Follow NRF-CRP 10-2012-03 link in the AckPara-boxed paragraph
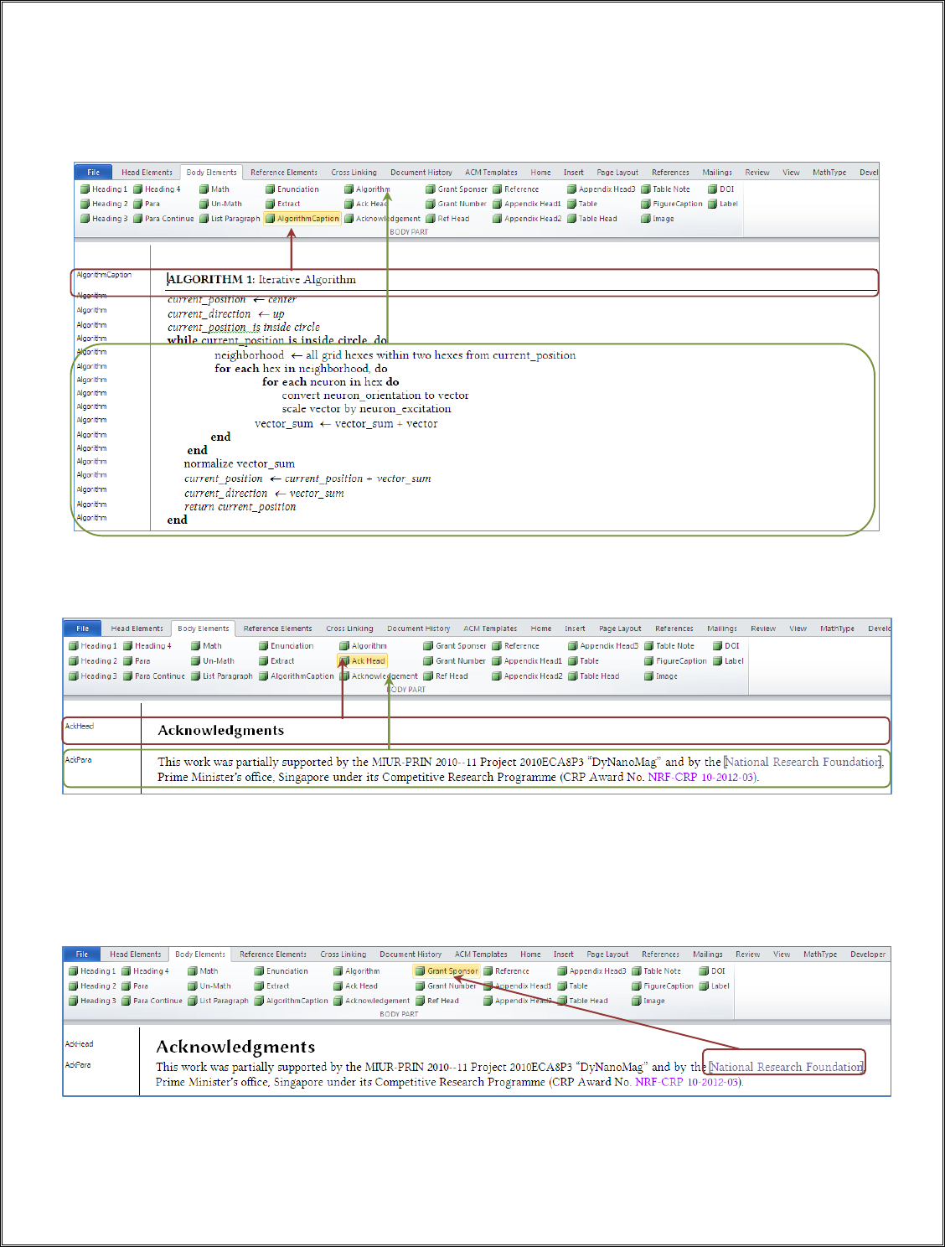The image size is (945, 1247). click(702, 778)
